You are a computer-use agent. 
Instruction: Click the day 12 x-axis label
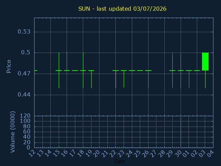pos(32,154)
